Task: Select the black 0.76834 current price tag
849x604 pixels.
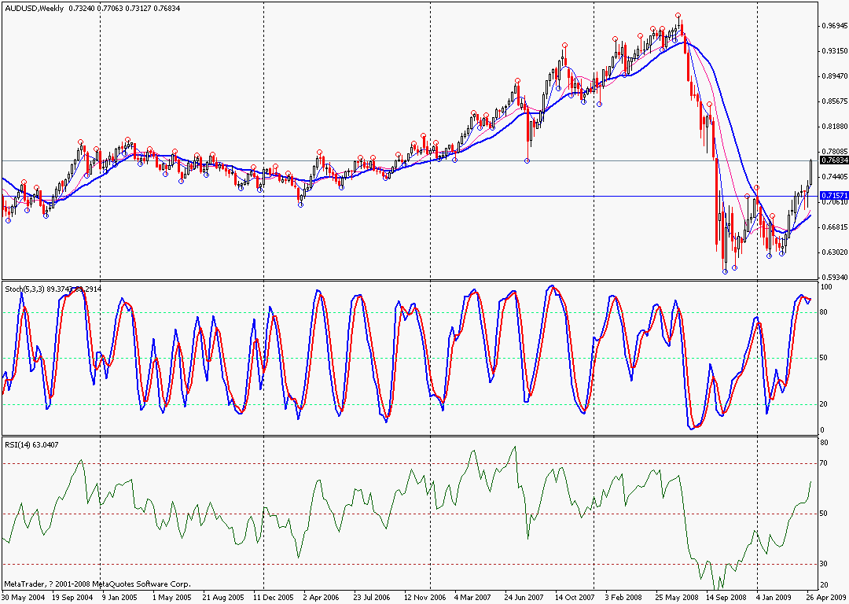Action: click(x=834, y=160)
